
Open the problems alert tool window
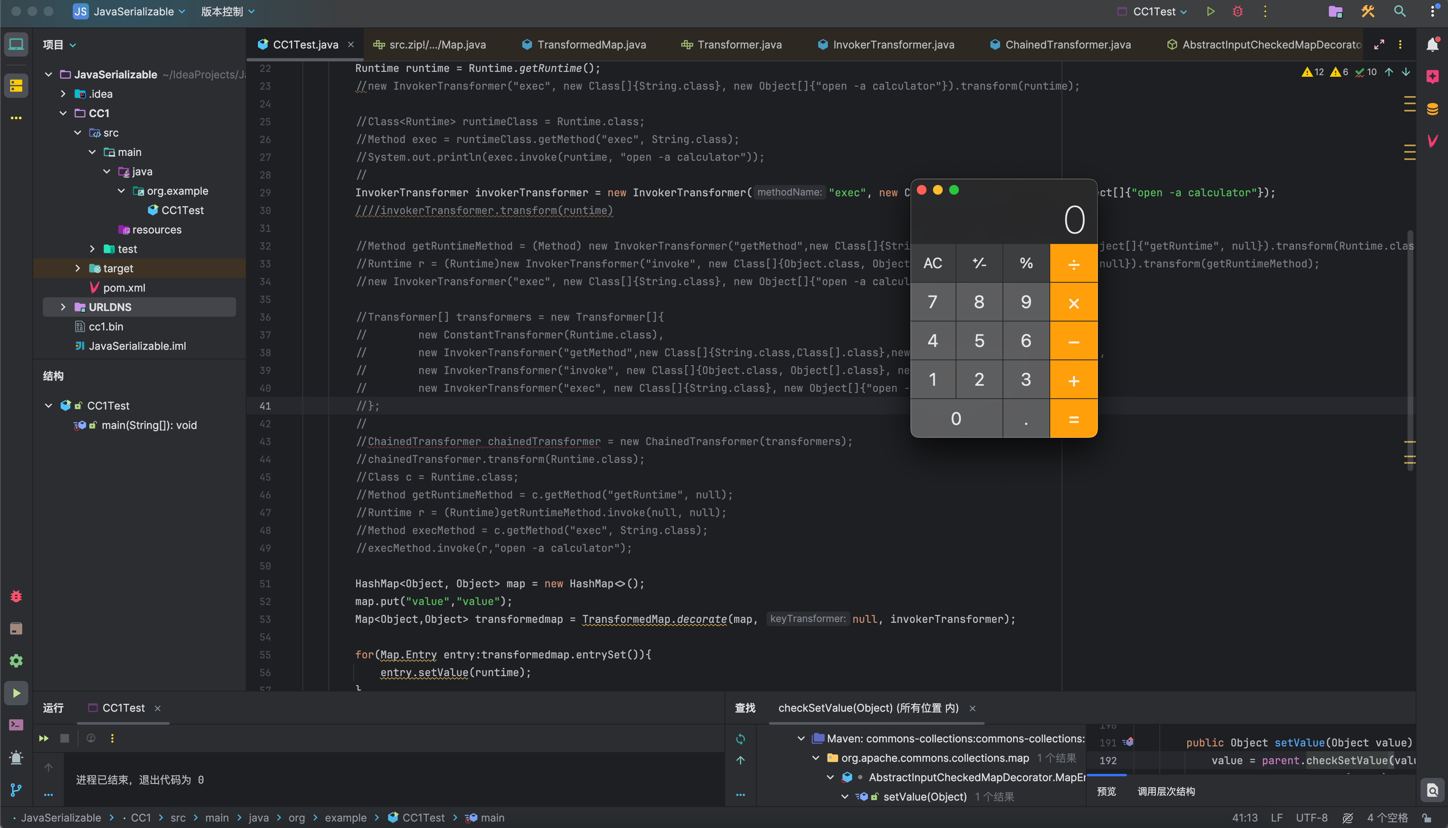coord(16,757)
